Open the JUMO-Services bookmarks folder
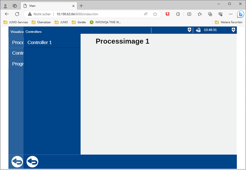246x170 pixels. coord(16,22)
